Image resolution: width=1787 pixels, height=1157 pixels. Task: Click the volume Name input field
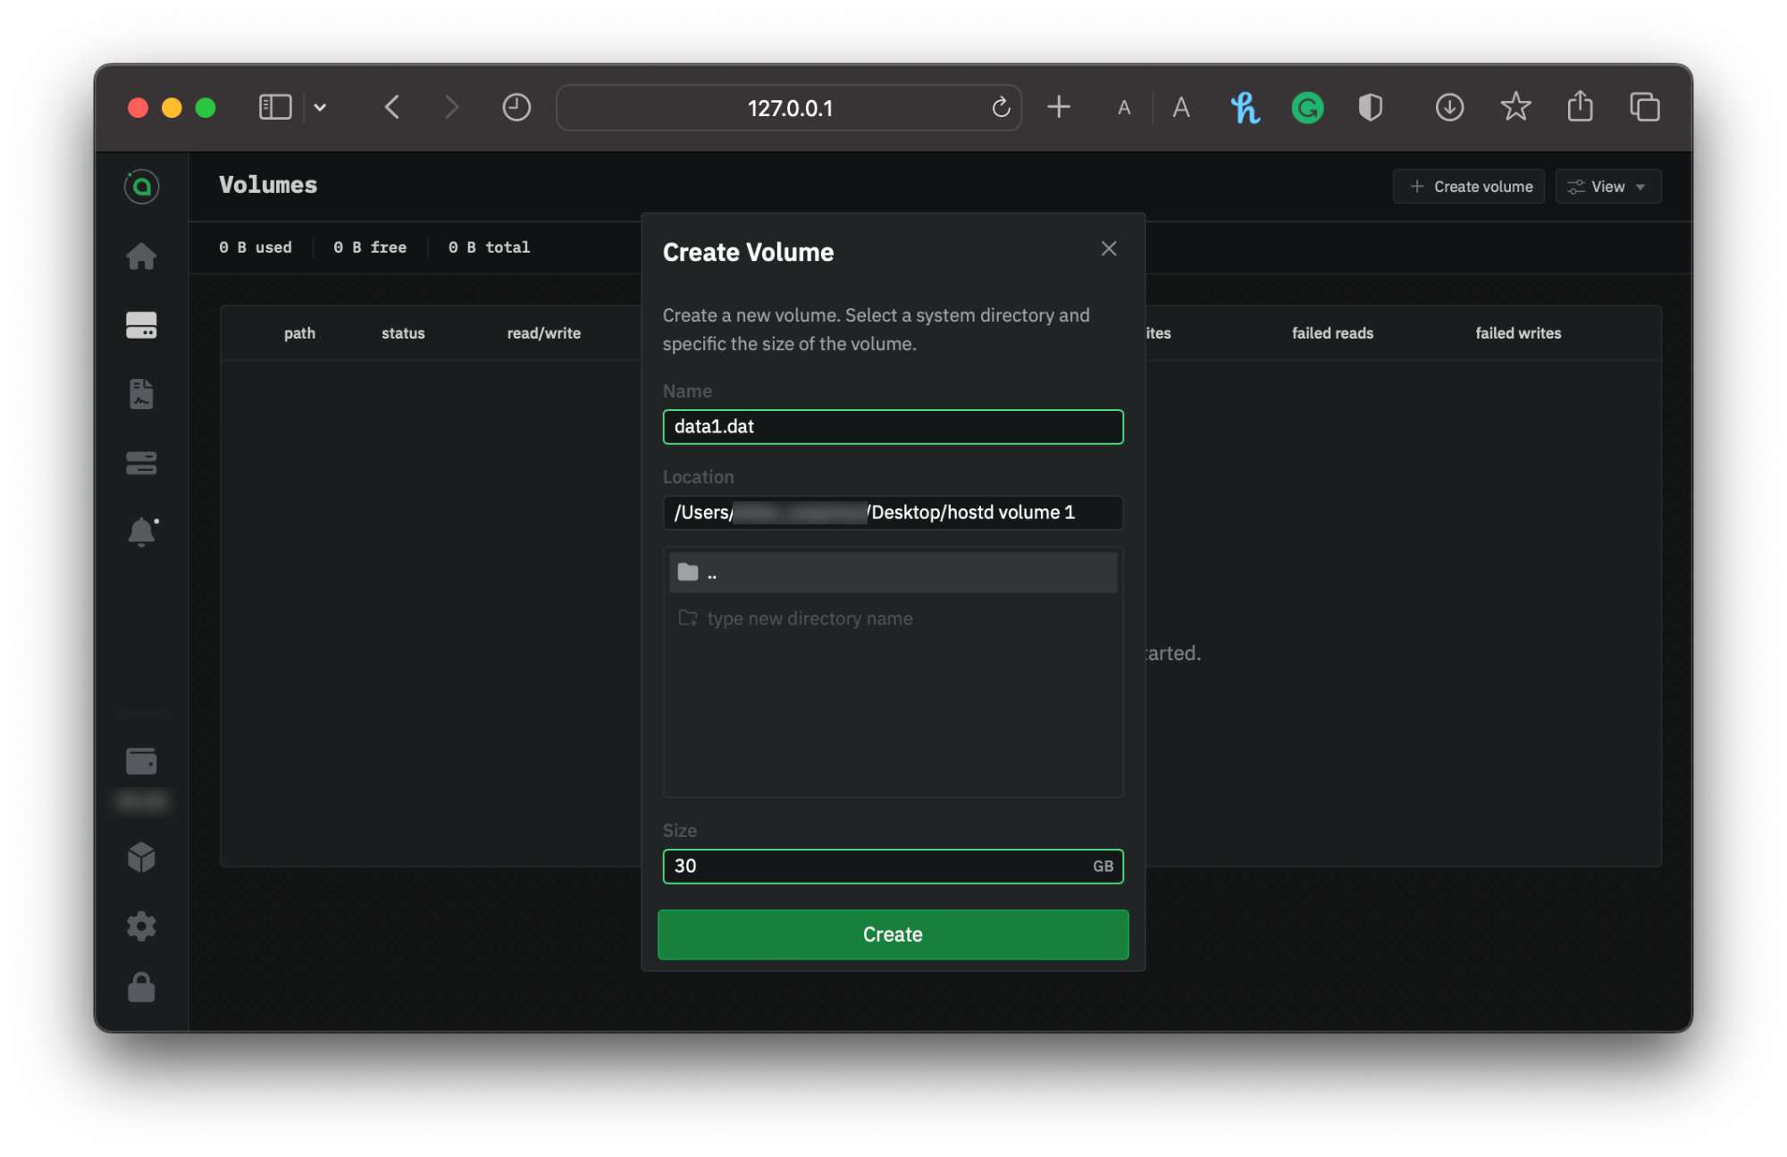892,427
